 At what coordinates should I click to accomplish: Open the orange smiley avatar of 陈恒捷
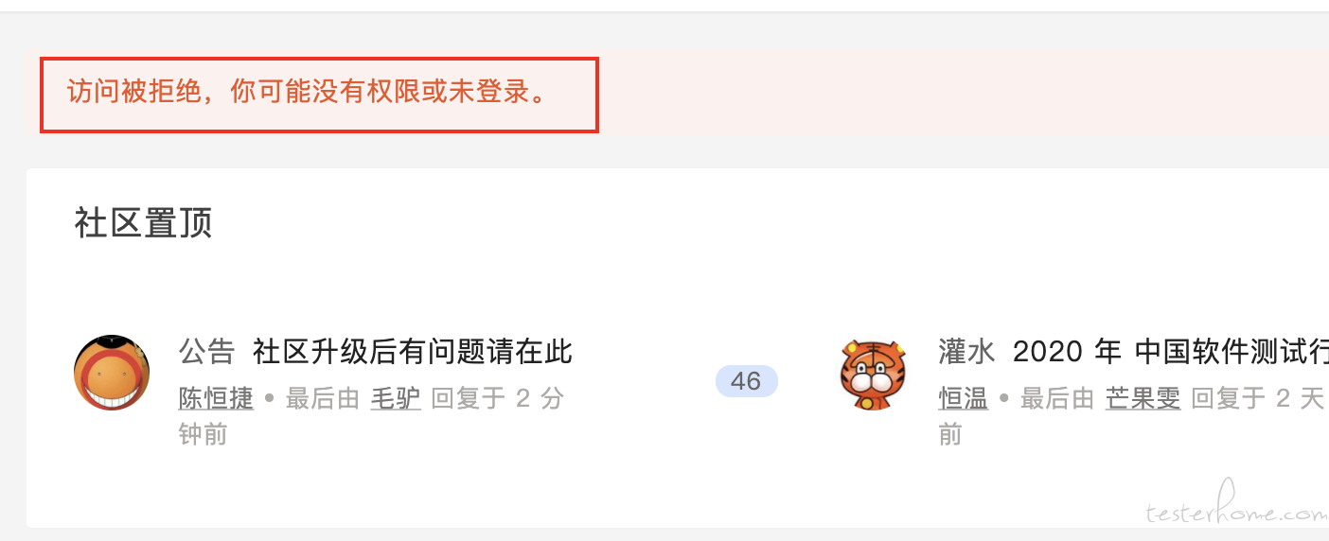click(112, 373)
